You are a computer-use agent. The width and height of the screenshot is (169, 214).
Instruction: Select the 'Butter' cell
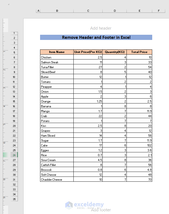click(x=57, y=77)
